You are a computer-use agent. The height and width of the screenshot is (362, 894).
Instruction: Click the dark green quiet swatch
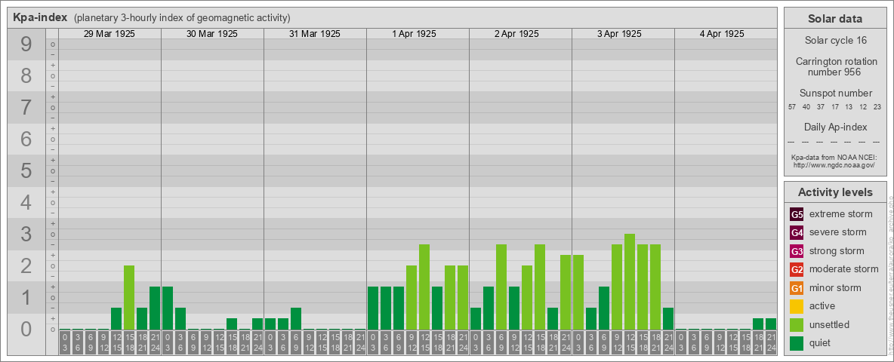click(797, 343)
